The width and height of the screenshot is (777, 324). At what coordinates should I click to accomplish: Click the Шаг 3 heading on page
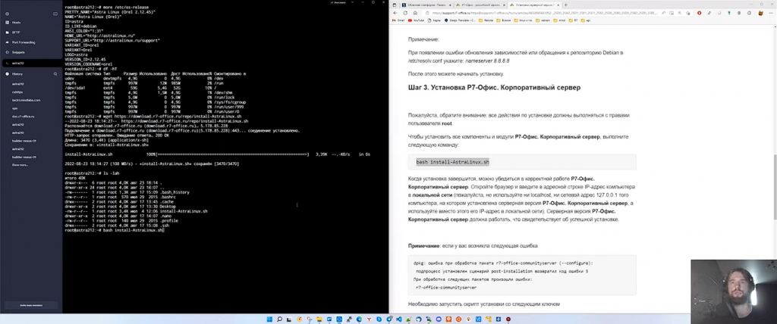[x=494, y=88]
